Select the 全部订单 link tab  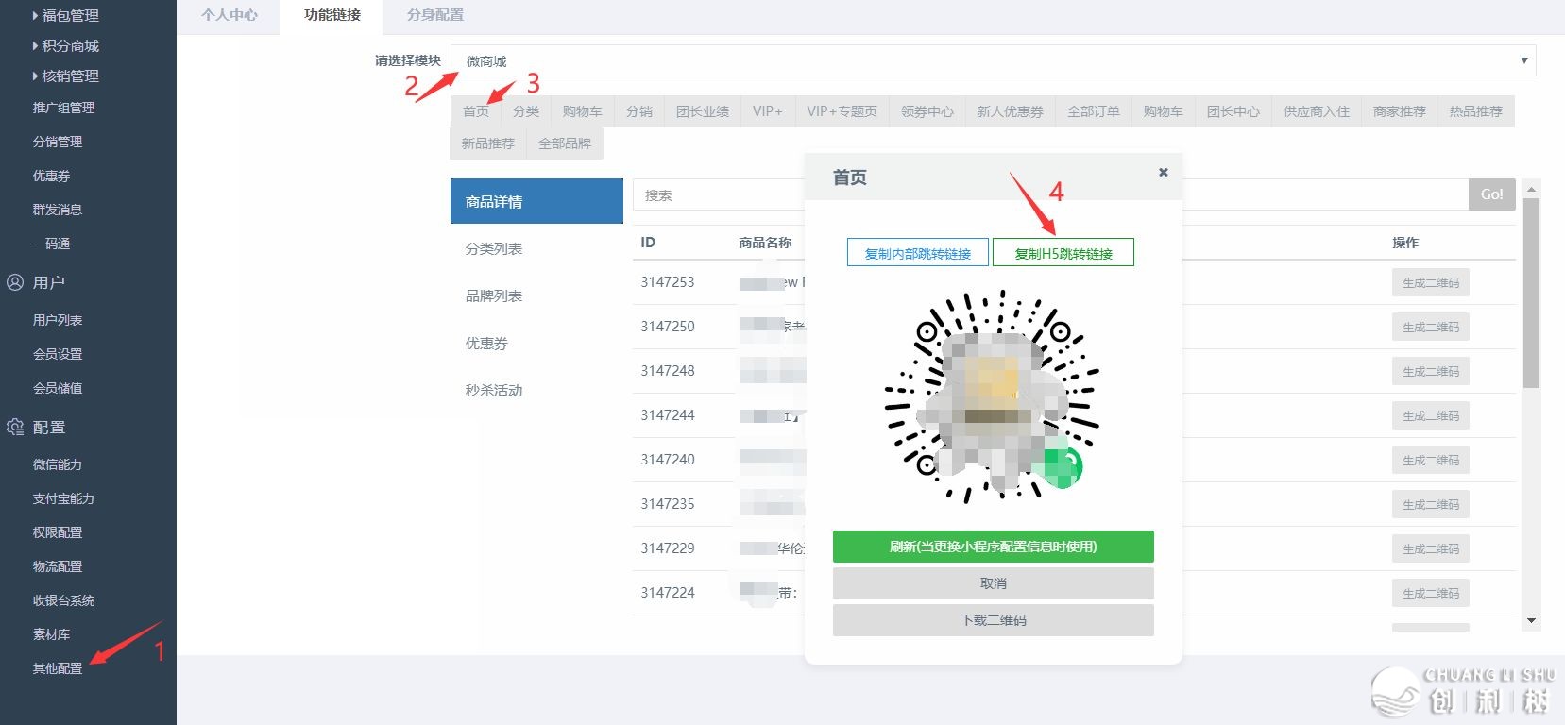(x=1094, y=111)
